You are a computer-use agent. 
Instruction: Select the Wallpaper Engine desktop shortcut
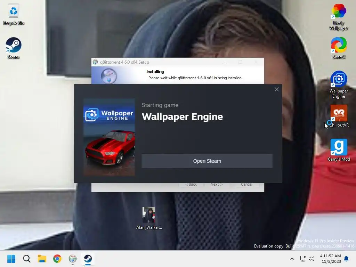[339, 85]
